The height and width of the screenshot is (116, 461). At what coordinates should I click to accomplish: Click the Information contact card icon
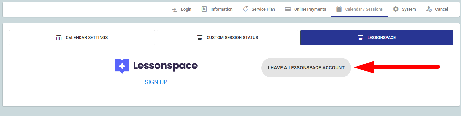pos(204,9)
